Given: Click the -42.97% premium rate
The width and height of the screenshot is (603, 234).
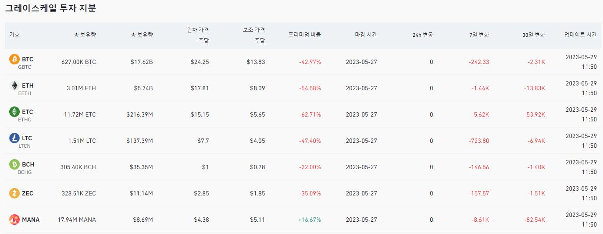Looking at the screenshot, I should 310,62.
